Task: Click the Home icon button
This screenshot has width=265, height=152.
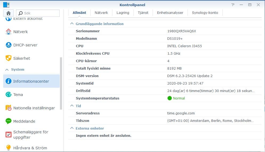Action: point(9,13)
